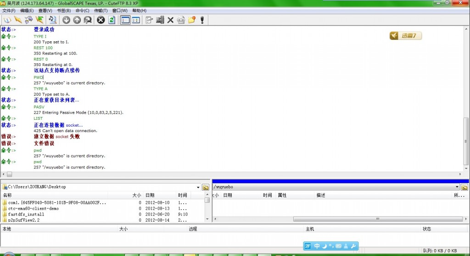Click the input method logo icon
Viewport: 470px width, 256px height.
click(308, 246)
